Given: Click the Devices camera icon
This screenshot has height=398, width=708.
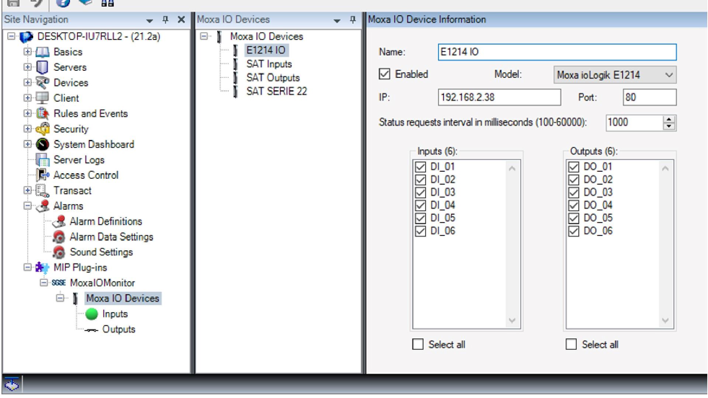Looking at the screenshot, I should click(x=42, y=83).
